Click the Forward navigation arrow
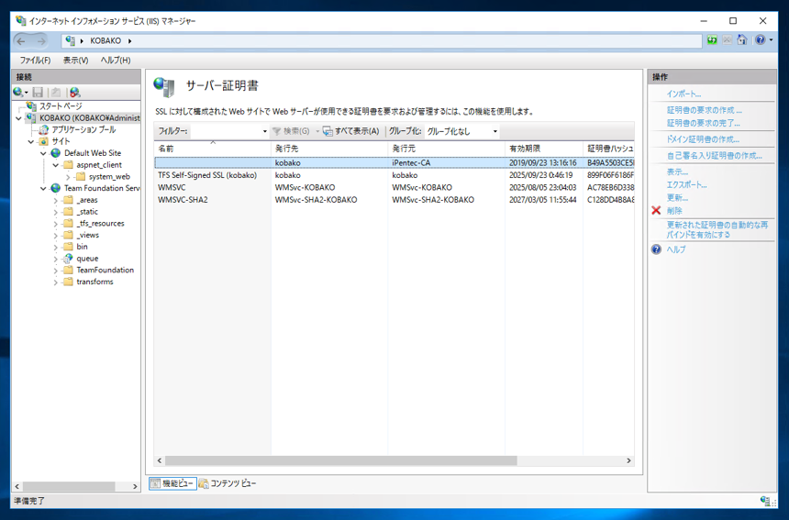The width and height of the screenshot is (789, 520). point(41,41)
